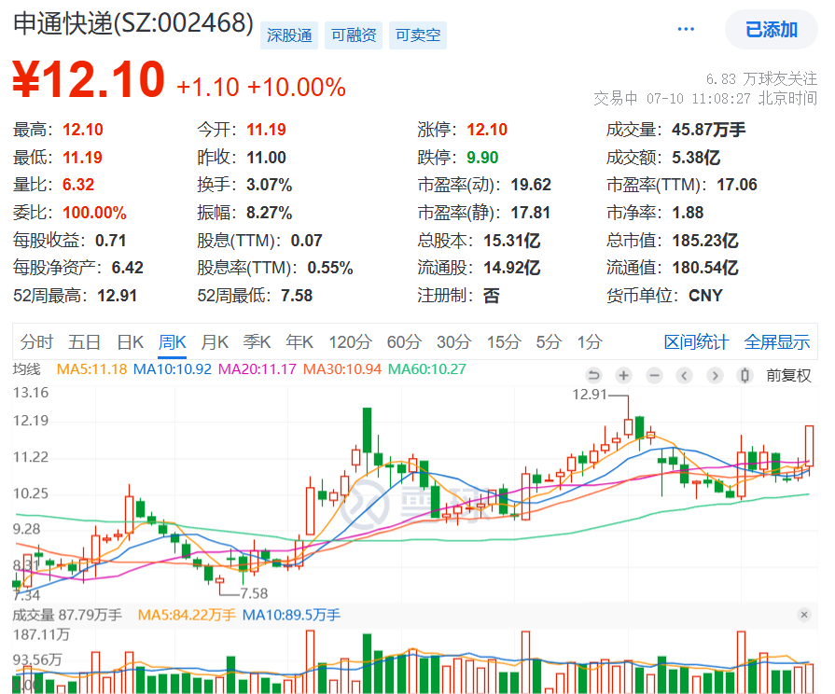Open the three-dots more options menu
835x694 pixels.
tap(686, 29)
